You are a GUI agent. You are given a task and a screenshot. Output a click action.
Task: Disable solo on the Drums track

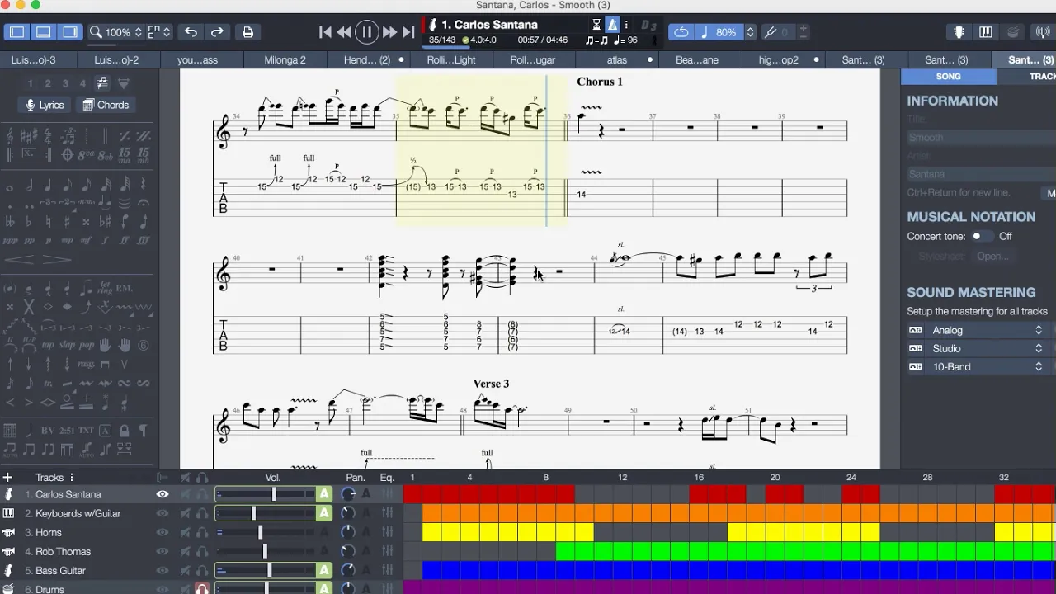click(x=201, y=588)
